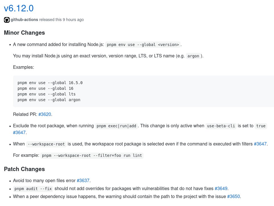Click the github-actions avatar icon
274x206 pixels.
coord(7,20)
